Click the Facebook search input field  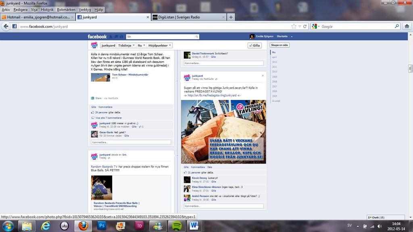coord(161,37)
